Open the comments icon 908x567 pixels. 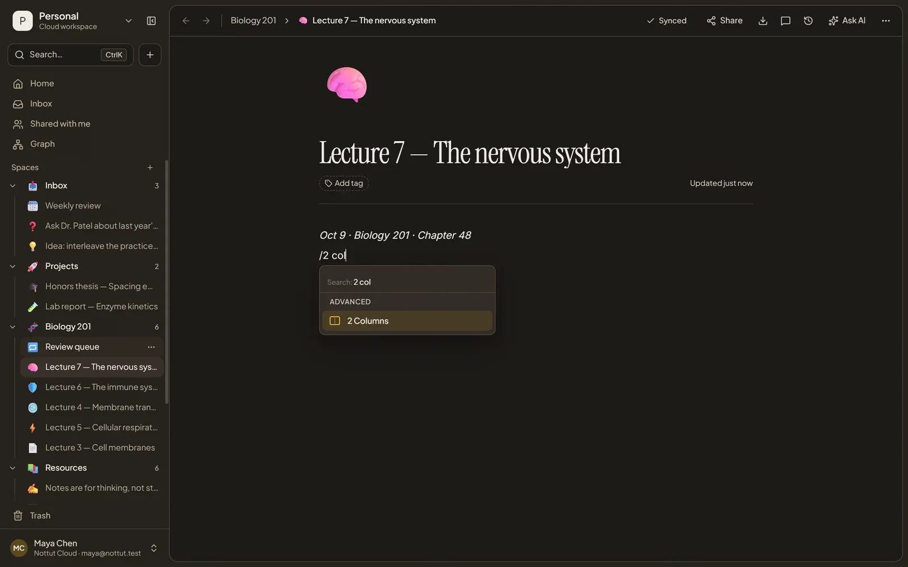coord(785,21)
